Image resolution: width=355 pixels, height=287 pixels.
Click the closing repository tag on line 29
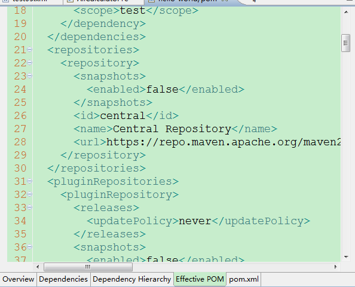point(103,155)
